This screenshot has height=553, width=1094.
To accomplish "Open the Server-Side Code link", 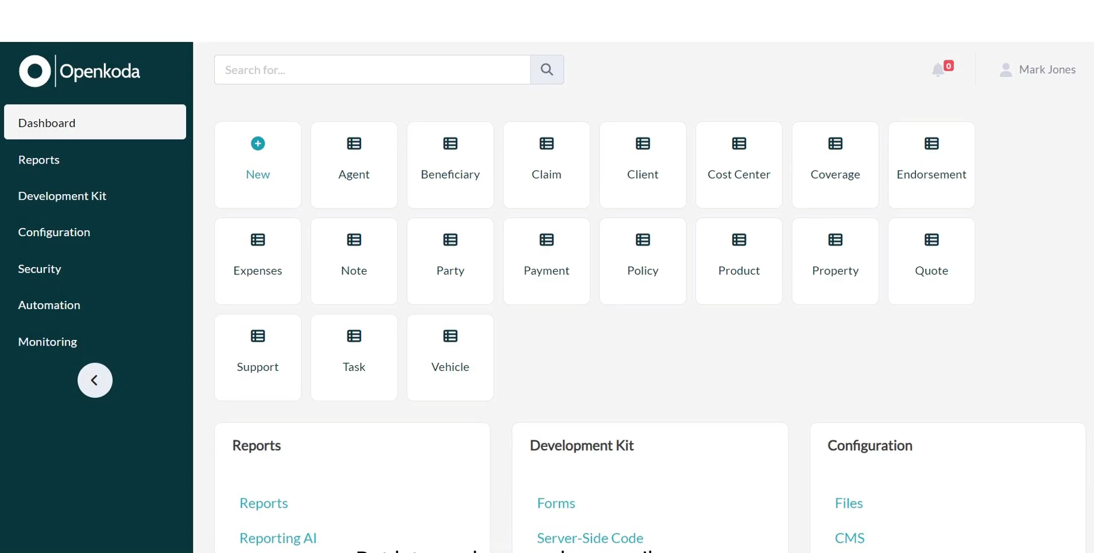I will pyautogui.click(x=590, y=538).
